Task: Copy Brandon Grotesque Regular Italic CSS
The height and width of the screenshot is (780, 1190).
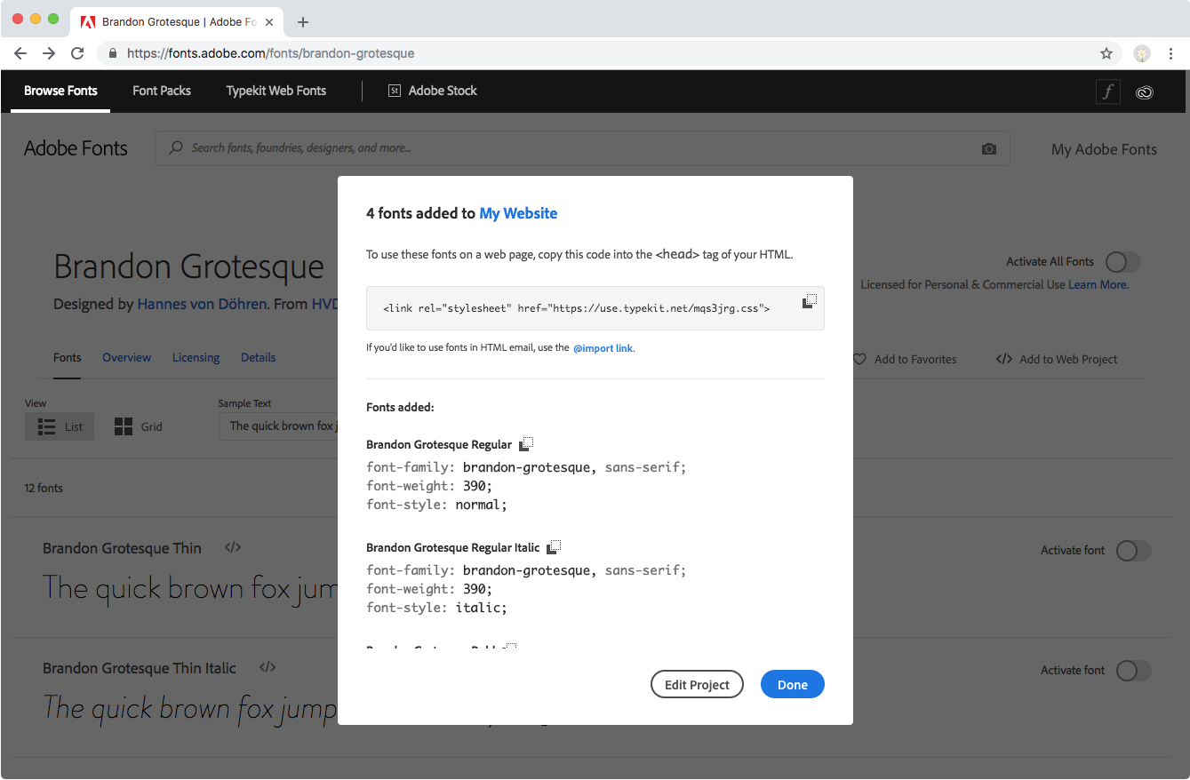Action: pos(554,546)
